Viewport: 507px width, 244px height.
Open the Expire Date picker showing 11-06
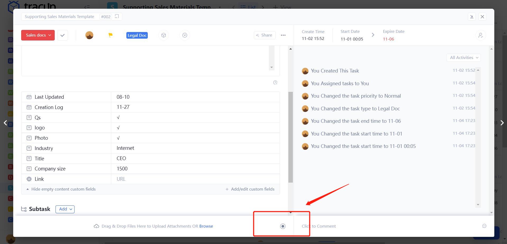(388, 39)
